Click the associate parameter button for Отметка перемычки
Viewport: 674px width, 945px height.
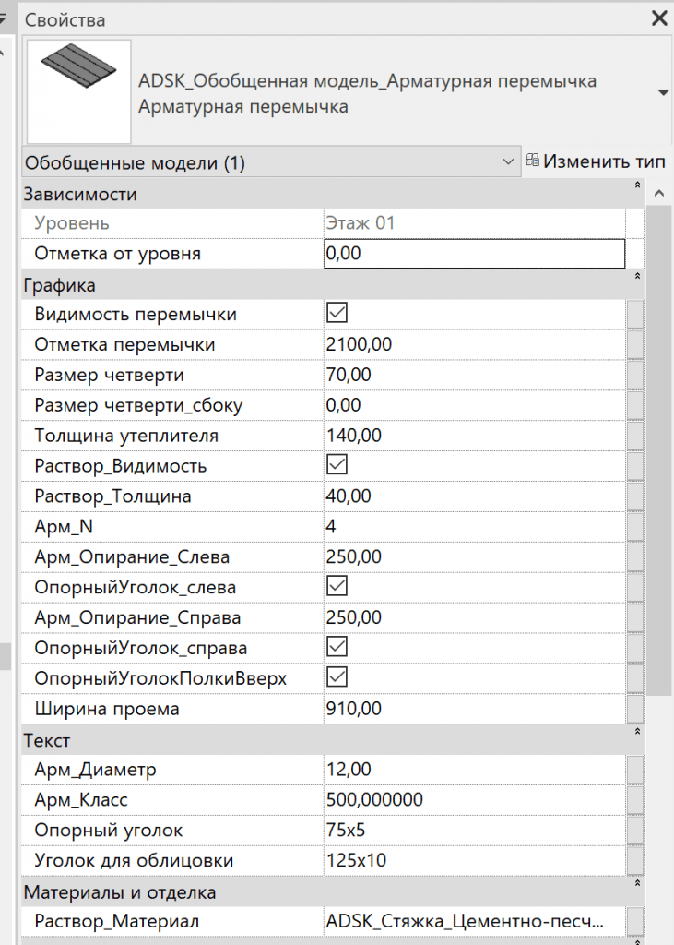pos(634,344)
